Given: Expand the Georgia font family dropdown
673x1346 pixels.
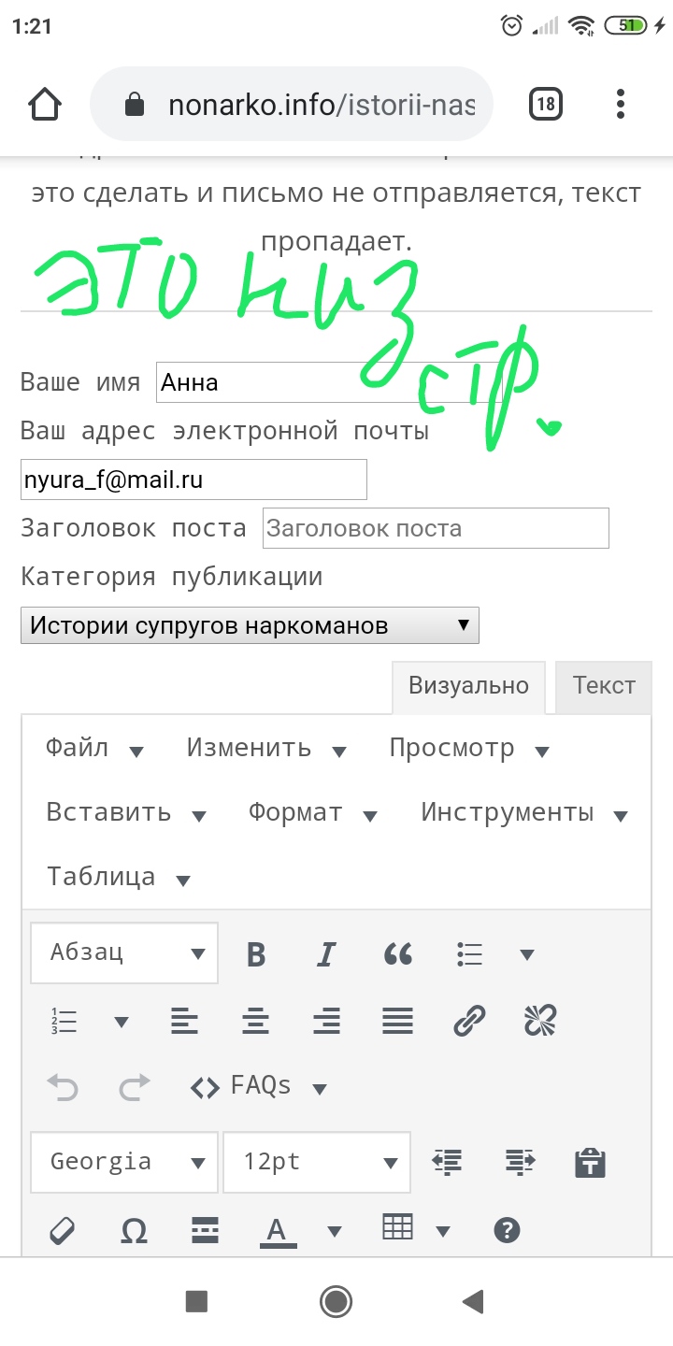Looking at the screenshot, I should click(x=124, y=1162).
